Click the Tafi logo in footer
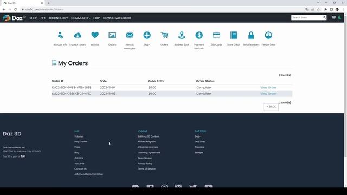This screenshot has height=195, width=347. click(x=23, y=156)
